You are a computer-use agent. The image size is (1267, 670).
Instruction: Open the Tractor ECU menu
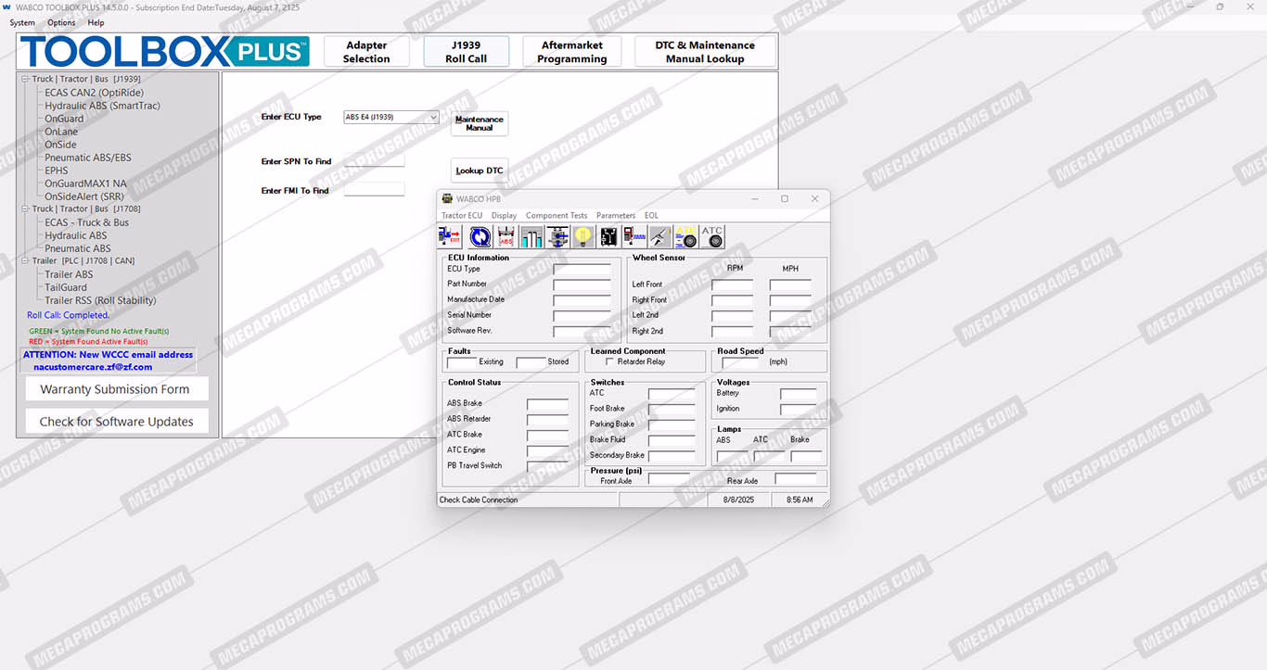(462, 215)
